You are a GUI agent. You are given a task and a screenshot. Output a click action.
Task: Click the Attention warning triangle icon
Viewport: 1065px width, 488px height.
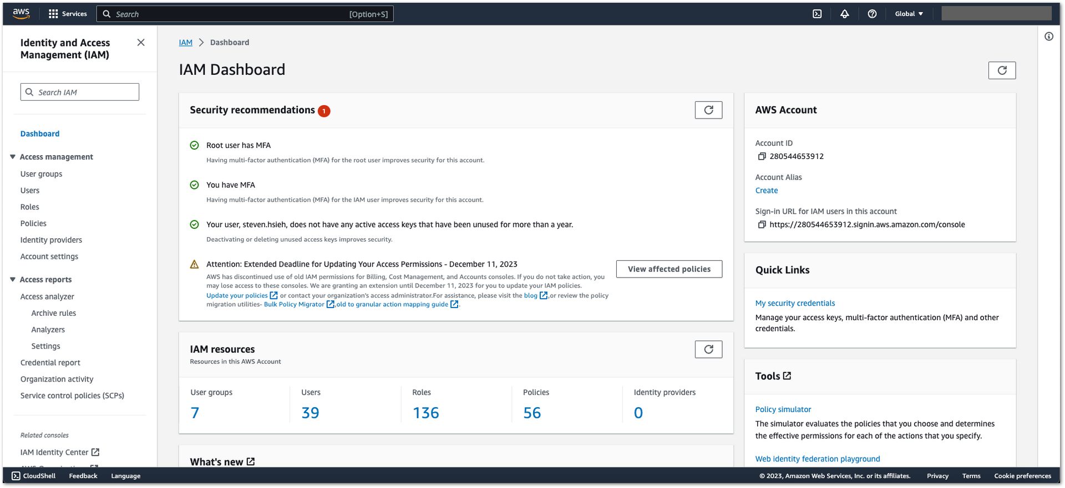194,264
